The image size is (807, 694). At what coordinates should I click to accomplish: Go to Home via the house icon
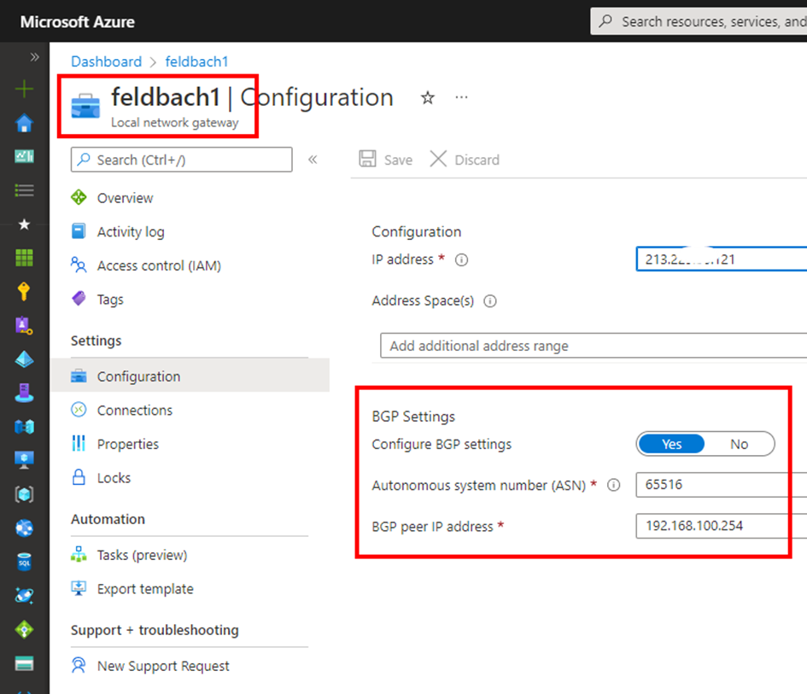pos(24,123)
